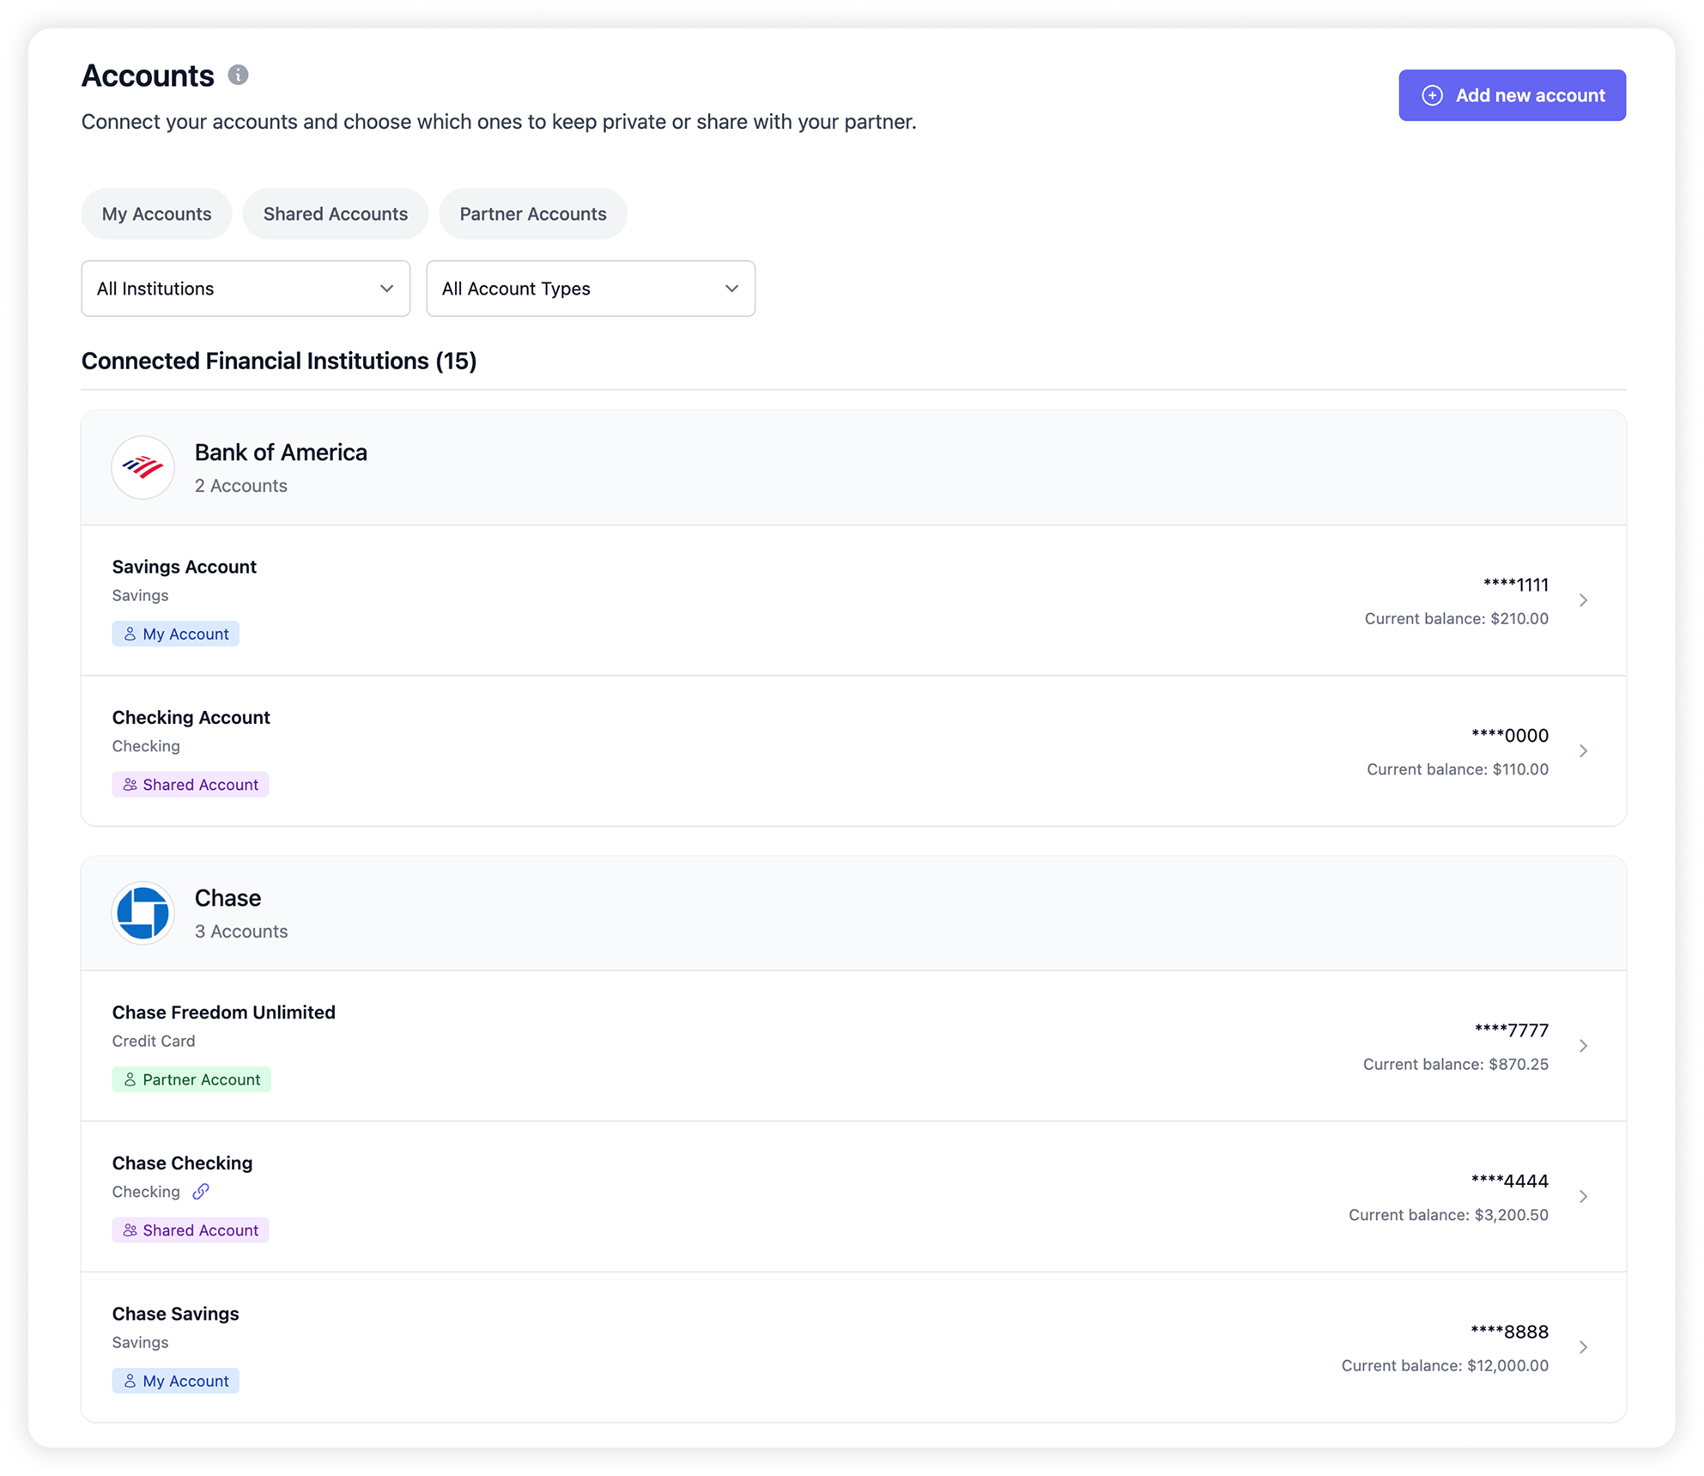1704x1476 pixels.
Task: Switch to My Accounts tab
Action: pyautogui.click(x=156, y=214)
